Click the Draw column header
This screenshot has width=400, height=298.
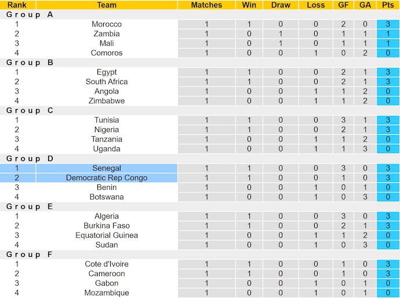tap(281, 5)
